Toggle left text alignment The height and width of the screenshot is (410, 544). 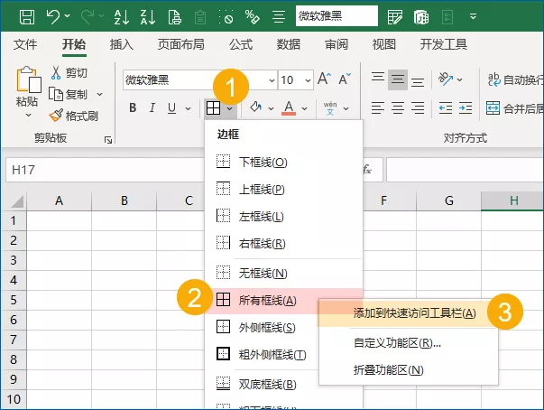[x=378, y=108]
